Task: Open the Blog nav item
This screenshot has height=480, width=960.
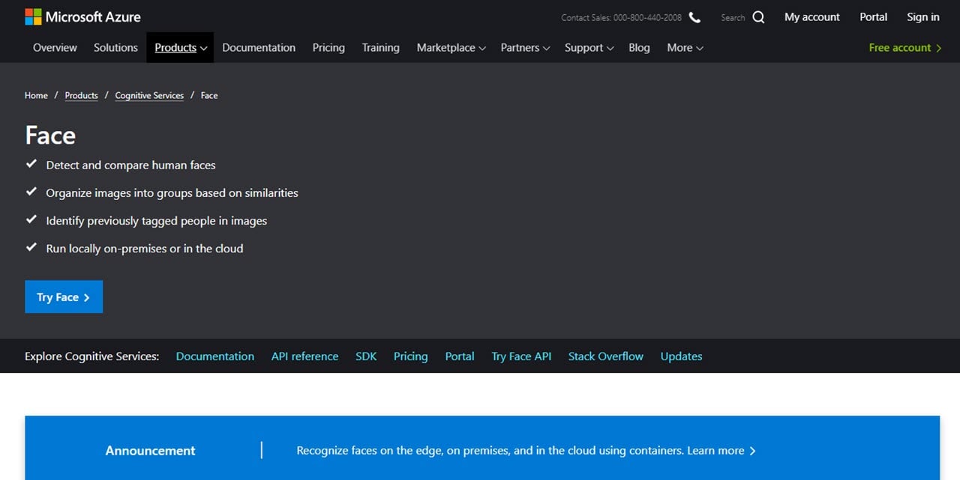Action: click(x=639, y=47)
